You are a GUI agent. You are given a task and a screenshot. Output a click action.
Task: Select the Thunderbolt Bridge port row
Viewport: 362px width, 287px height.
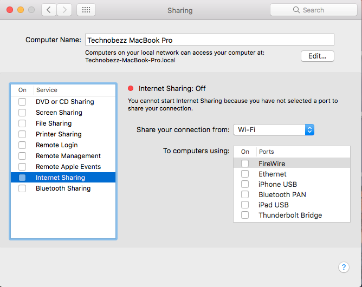pos(290,215)
